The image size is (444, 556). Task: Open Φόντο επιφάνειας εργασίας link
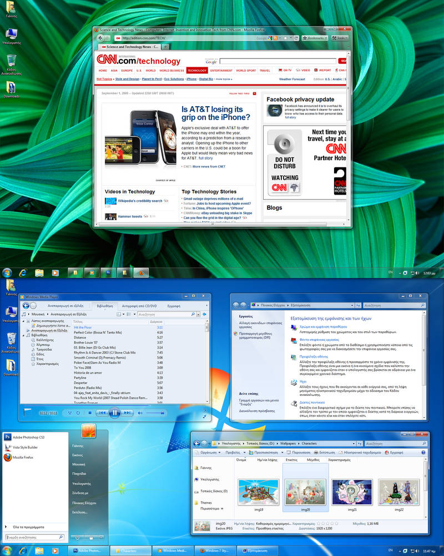point(319,340)
